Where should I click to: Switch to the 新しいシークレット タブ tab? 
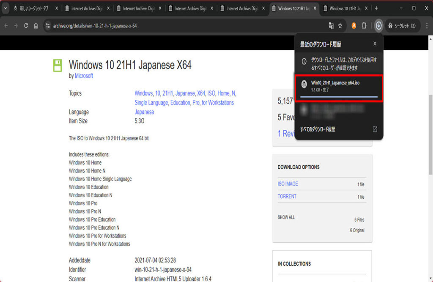point(34,8)
